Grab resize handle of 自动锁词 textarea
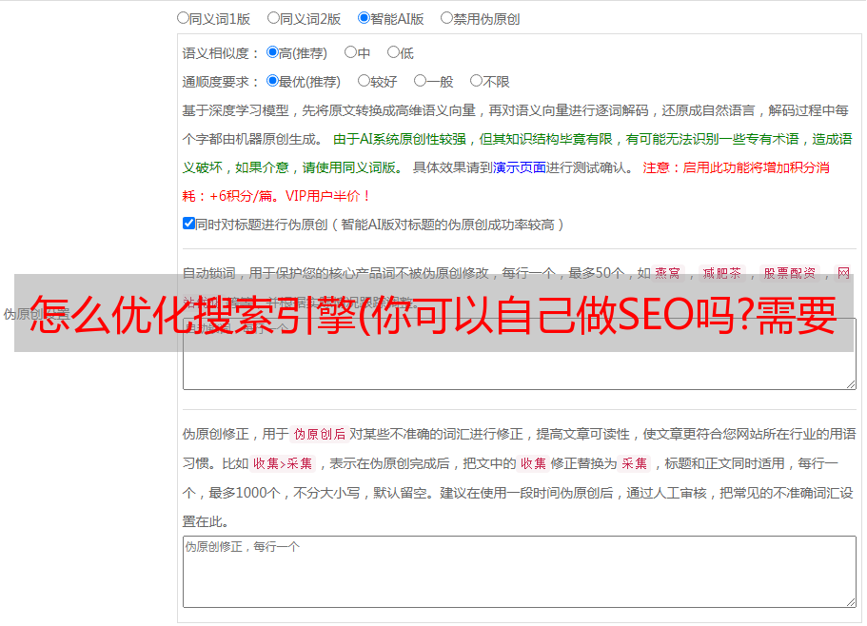The width and height of the screenshot is (867, 626). pyautogui.click(x=851, y=384)
